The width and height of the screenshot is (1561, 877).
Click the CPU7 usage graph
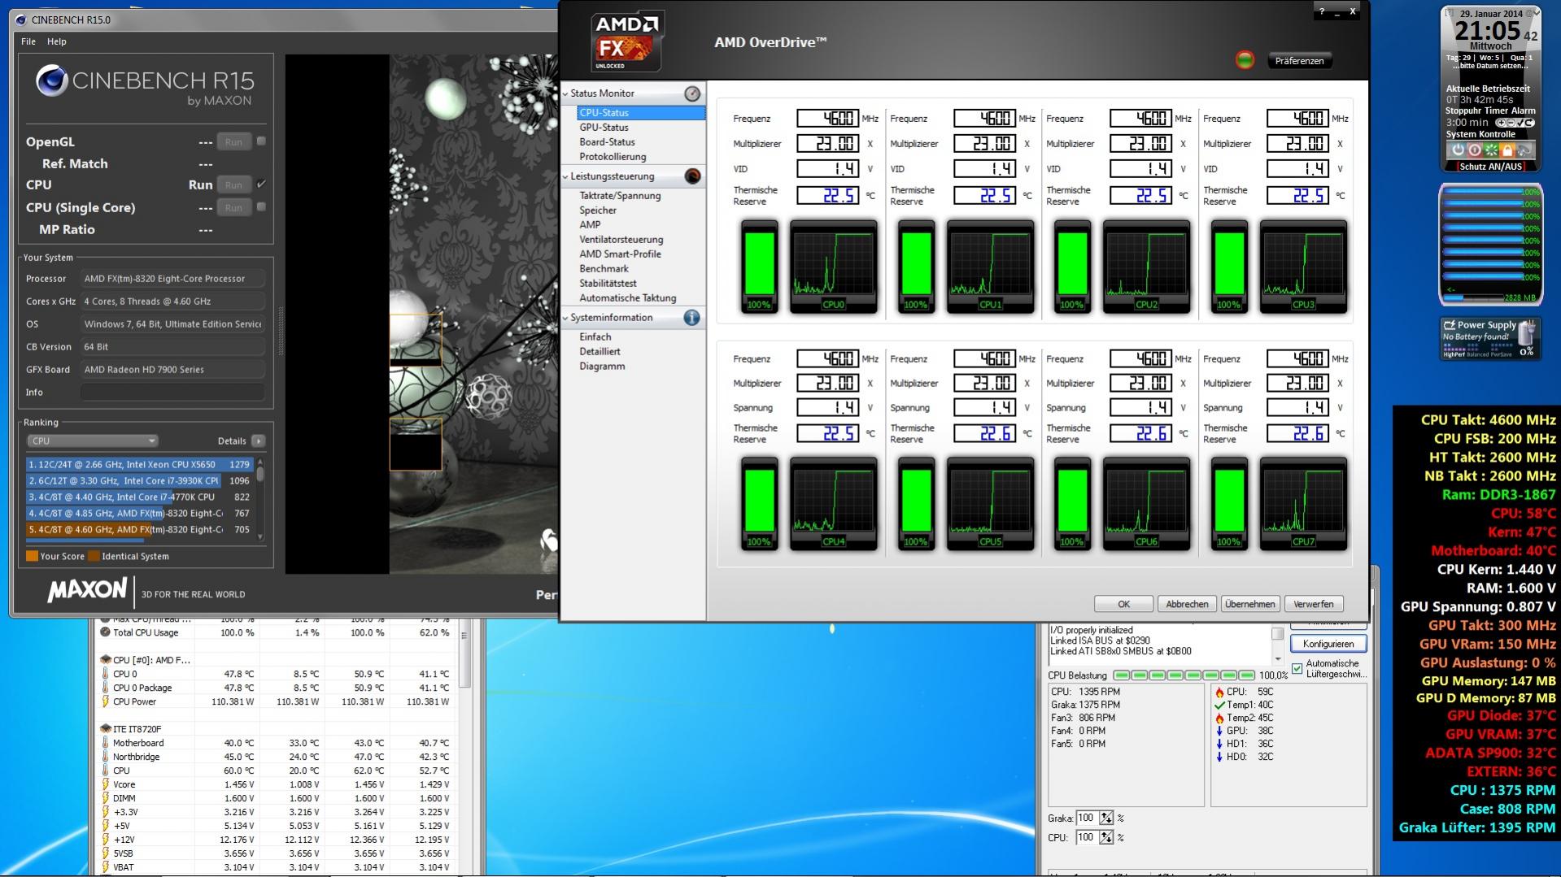click(x=1303, y=503)
